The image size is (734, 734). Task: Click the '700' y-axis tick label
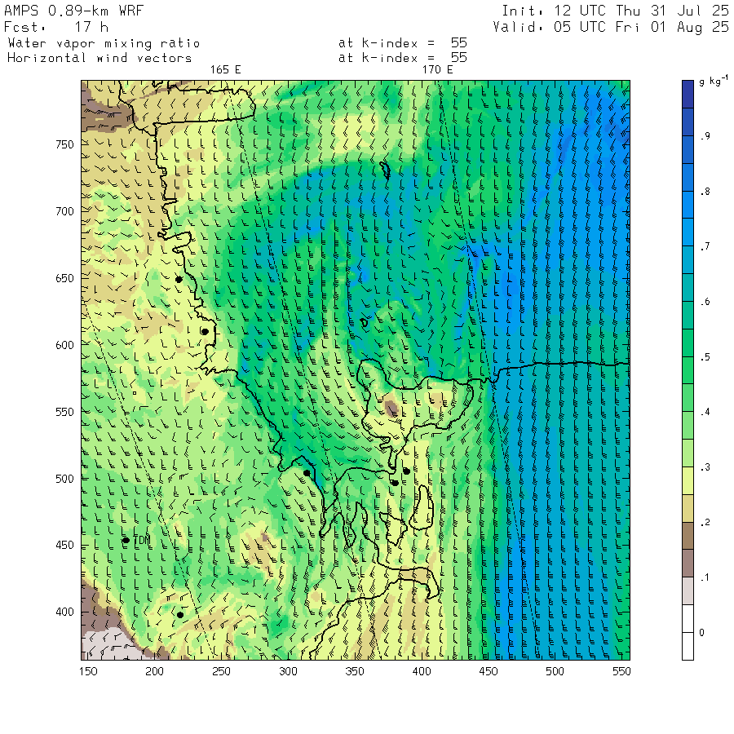[64, 211]
